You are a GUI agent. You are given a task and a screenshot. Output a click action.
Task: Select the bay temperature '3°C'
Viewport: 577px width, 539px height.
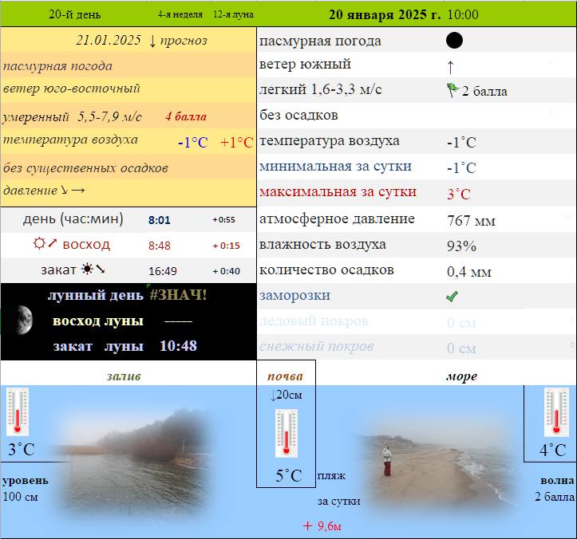pos(22,450)
